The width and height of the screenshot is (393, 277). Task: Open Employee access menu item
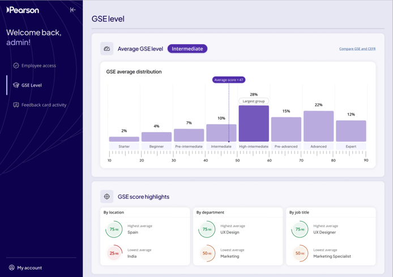35,66
